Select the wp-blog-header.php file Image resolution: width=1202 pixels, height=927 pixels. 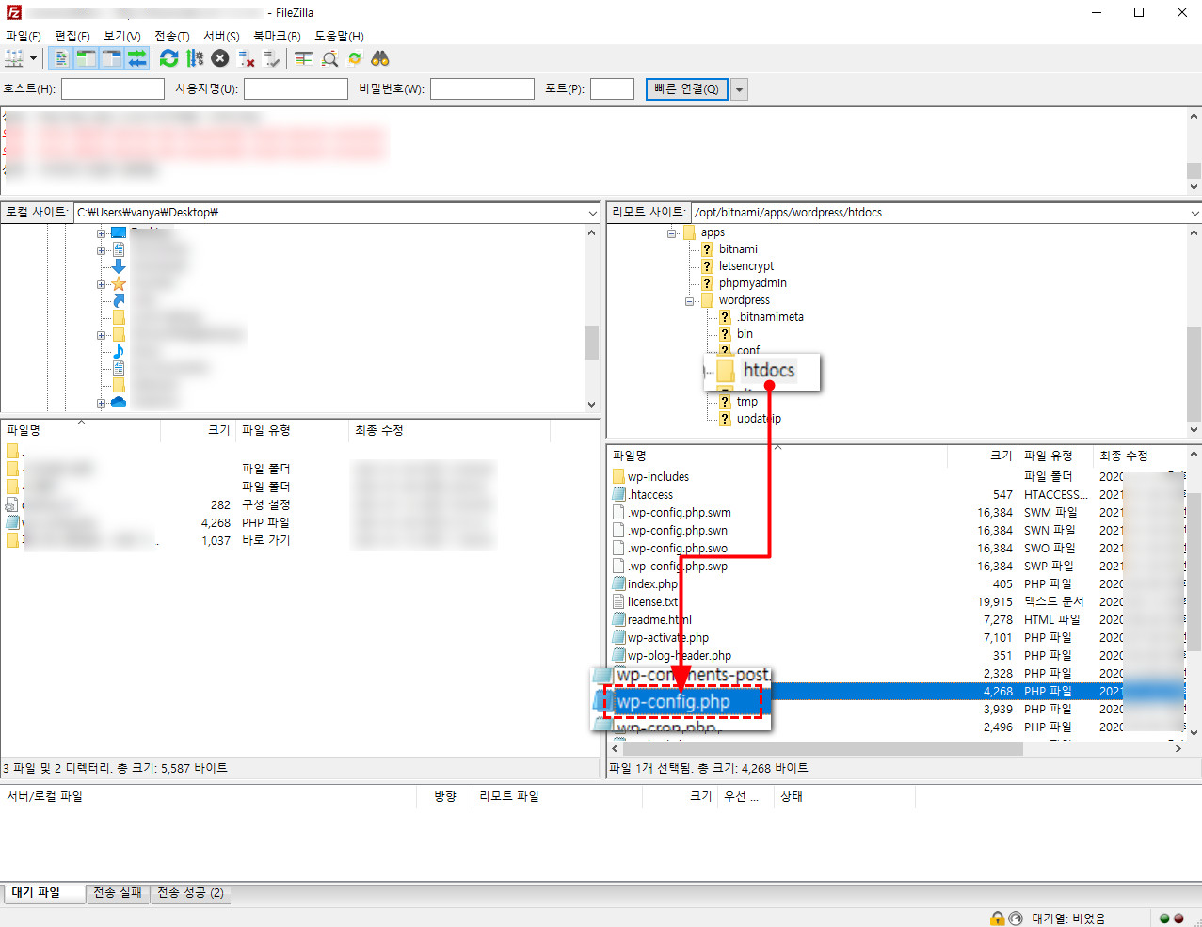pos(679,656)
